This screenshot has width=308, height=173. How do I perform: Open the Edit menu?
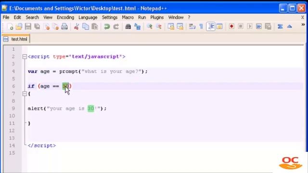[17, 17]
